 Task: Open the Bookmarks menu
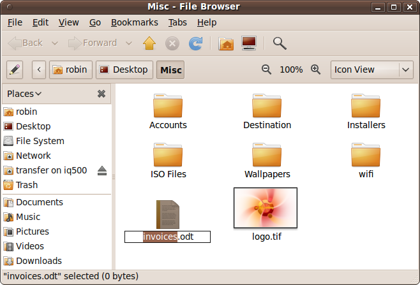[135, 22]
